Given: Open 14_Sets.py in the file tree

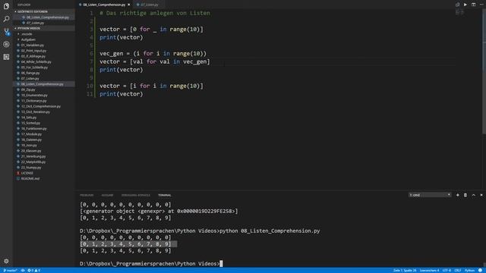Looking at the screenshot, I should coord(44,118).
